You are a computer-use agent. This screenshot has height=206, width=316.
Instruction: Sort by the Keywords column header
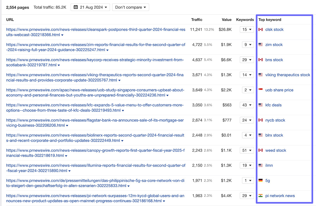245,20
